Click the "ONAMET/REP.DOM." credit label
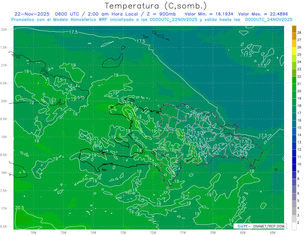Image resolution: width=306 pixels, height=236 pixels. [x=269, y=226]
